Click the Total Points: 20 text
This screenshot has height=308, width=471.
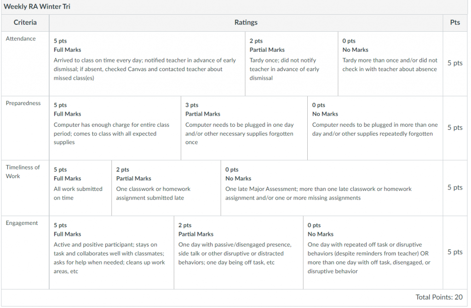[439, 297]
